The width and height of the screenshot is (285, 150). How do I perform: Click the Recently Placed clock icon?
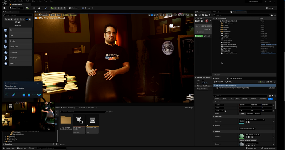5,20
